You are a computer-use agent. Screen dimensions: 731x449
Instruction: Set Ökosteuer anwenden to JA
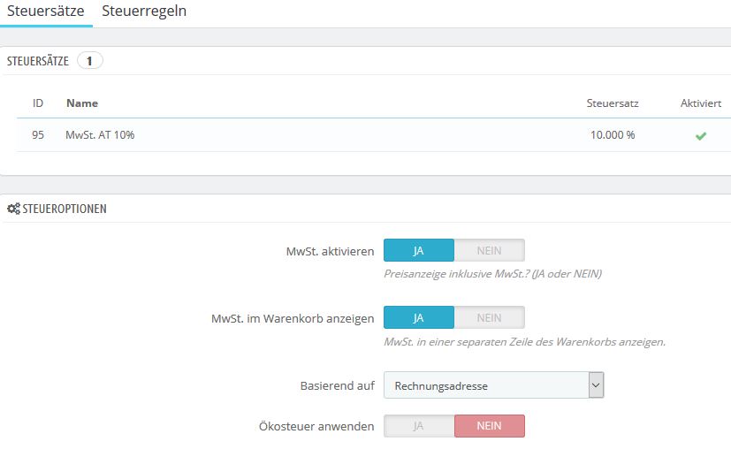(x=419, y=426)
